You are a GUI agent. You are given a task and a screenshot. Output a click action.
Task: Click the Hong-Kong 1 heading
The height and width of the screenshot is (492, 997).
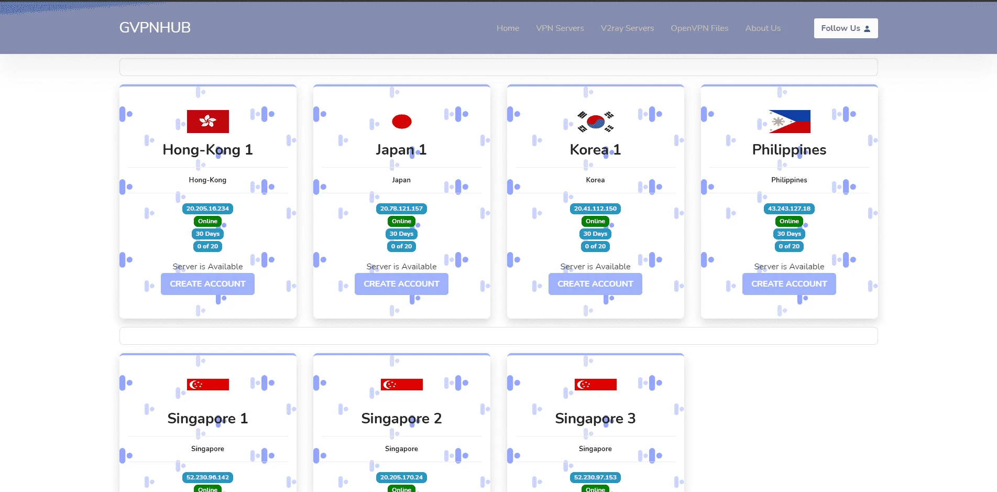pos(207,150)
